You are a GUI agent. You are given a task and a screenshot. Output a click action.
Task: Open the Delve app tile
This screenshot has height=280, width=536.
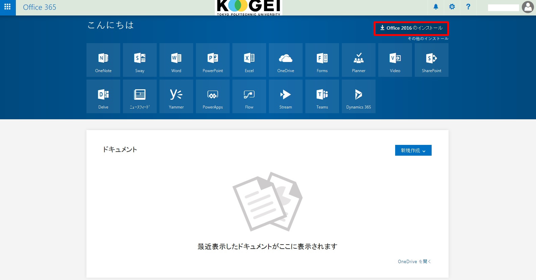(103, 96)
